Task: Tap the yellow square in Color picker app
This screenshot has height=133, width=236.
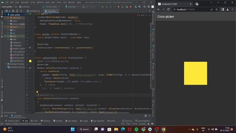Action: point(195,73)
